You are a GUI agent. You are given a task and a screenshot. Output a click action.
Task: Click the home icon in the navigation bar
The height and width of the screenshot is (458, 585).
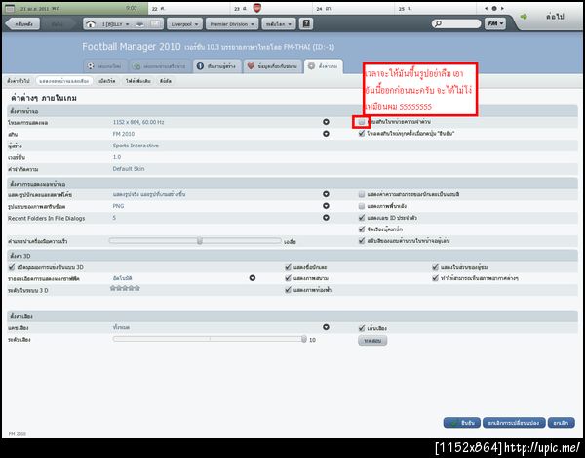pyautogui.click(x=91, y=24)
